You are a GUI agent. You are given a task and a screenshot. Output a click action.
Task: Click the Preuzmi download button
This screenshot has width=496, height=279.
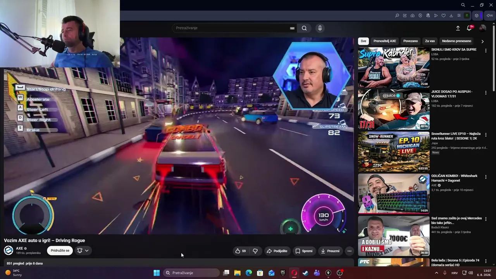click(x=330, y=251)
